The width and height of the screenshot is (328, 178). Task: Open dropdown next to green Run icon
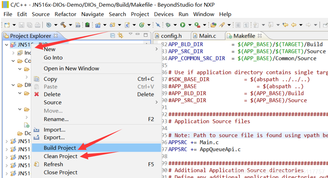pos(190,25)
